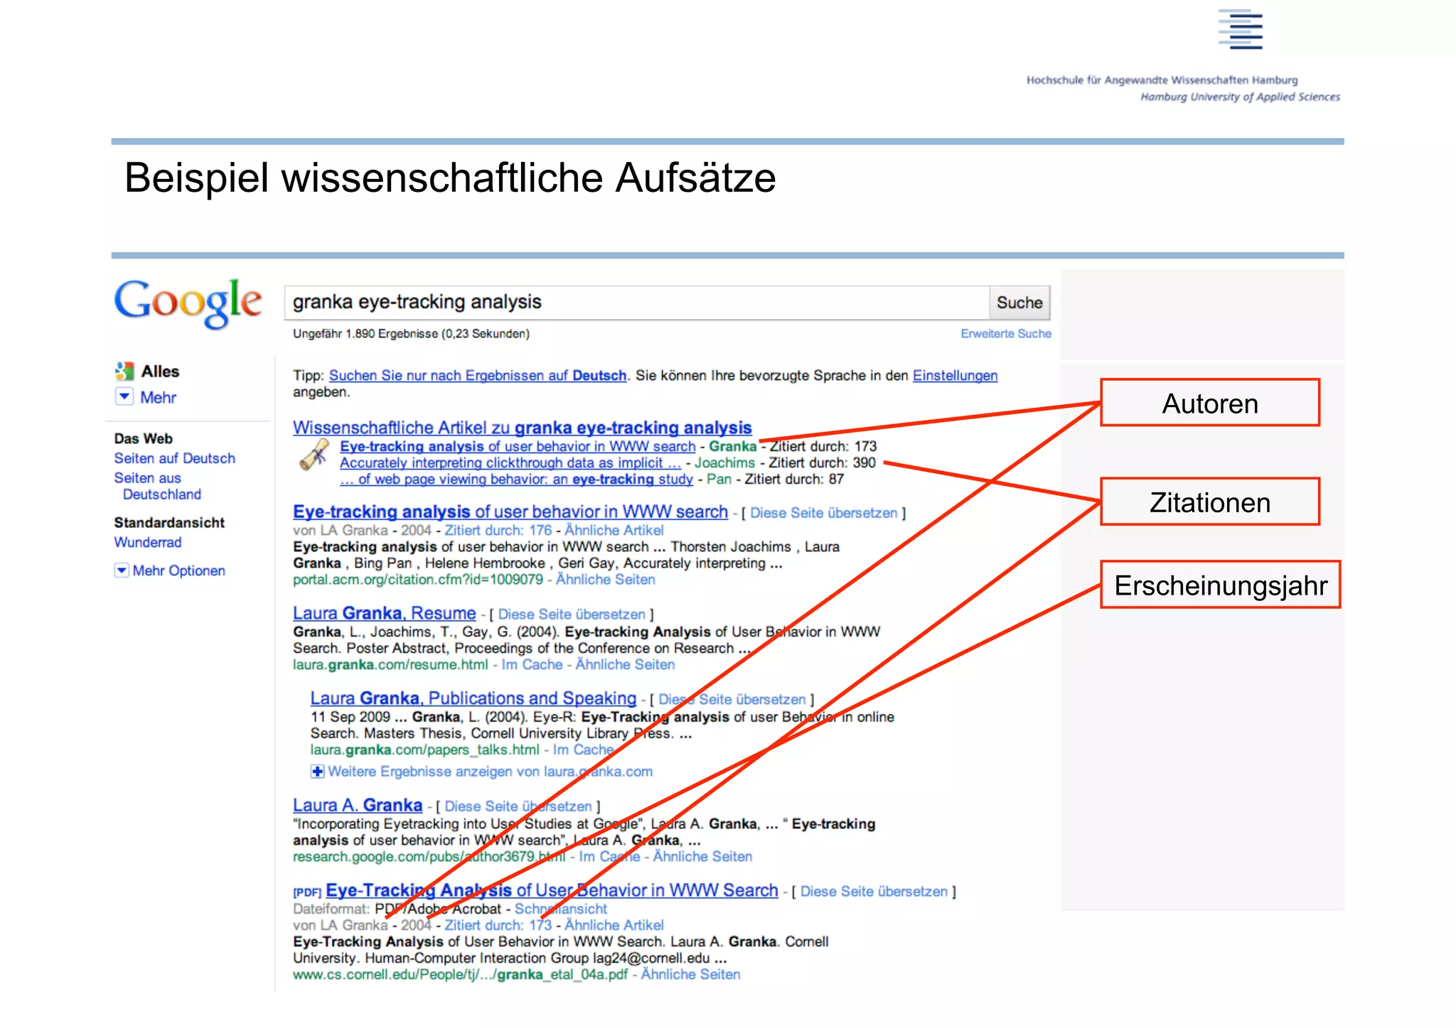1456x1028 pixels.
Task: Click the HAW Hamburg logo
Action: (x=1241, y=29)
